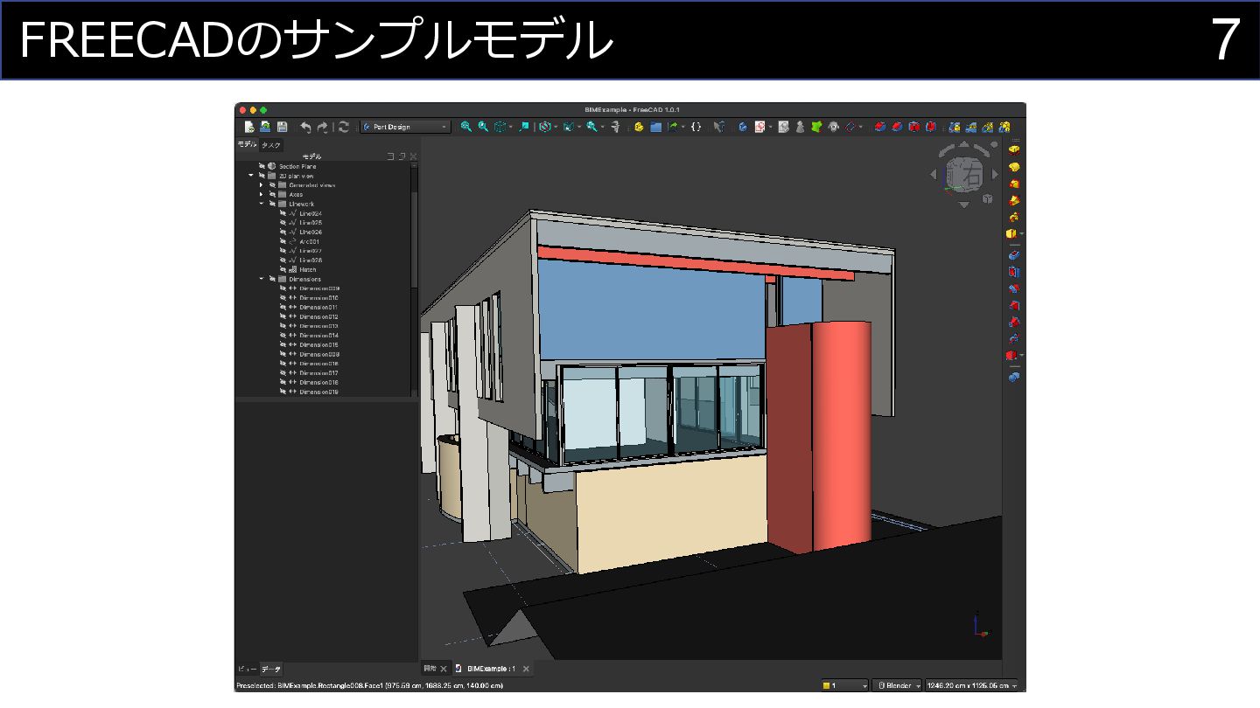Open the standard views dropdown
The width and height of the screenshot is (1260, 708).
pos(579,128)
